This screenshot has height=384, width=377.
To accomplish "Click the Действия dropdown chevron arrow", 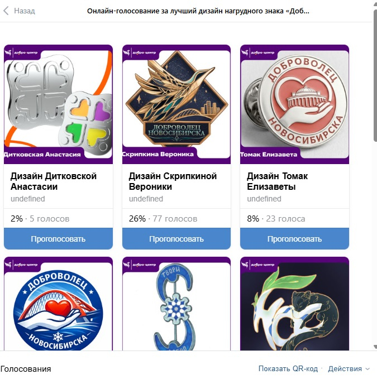I will 367,369.
